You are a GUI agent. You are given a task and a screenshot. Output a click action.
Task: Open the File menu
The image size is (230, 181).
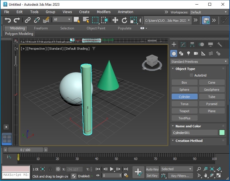[x=7, y=12]
